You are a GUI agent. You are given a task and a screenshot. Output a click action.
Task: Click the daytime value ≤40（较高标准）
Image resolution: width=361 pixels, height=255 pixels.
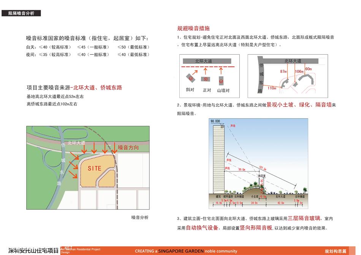point(55,47)
